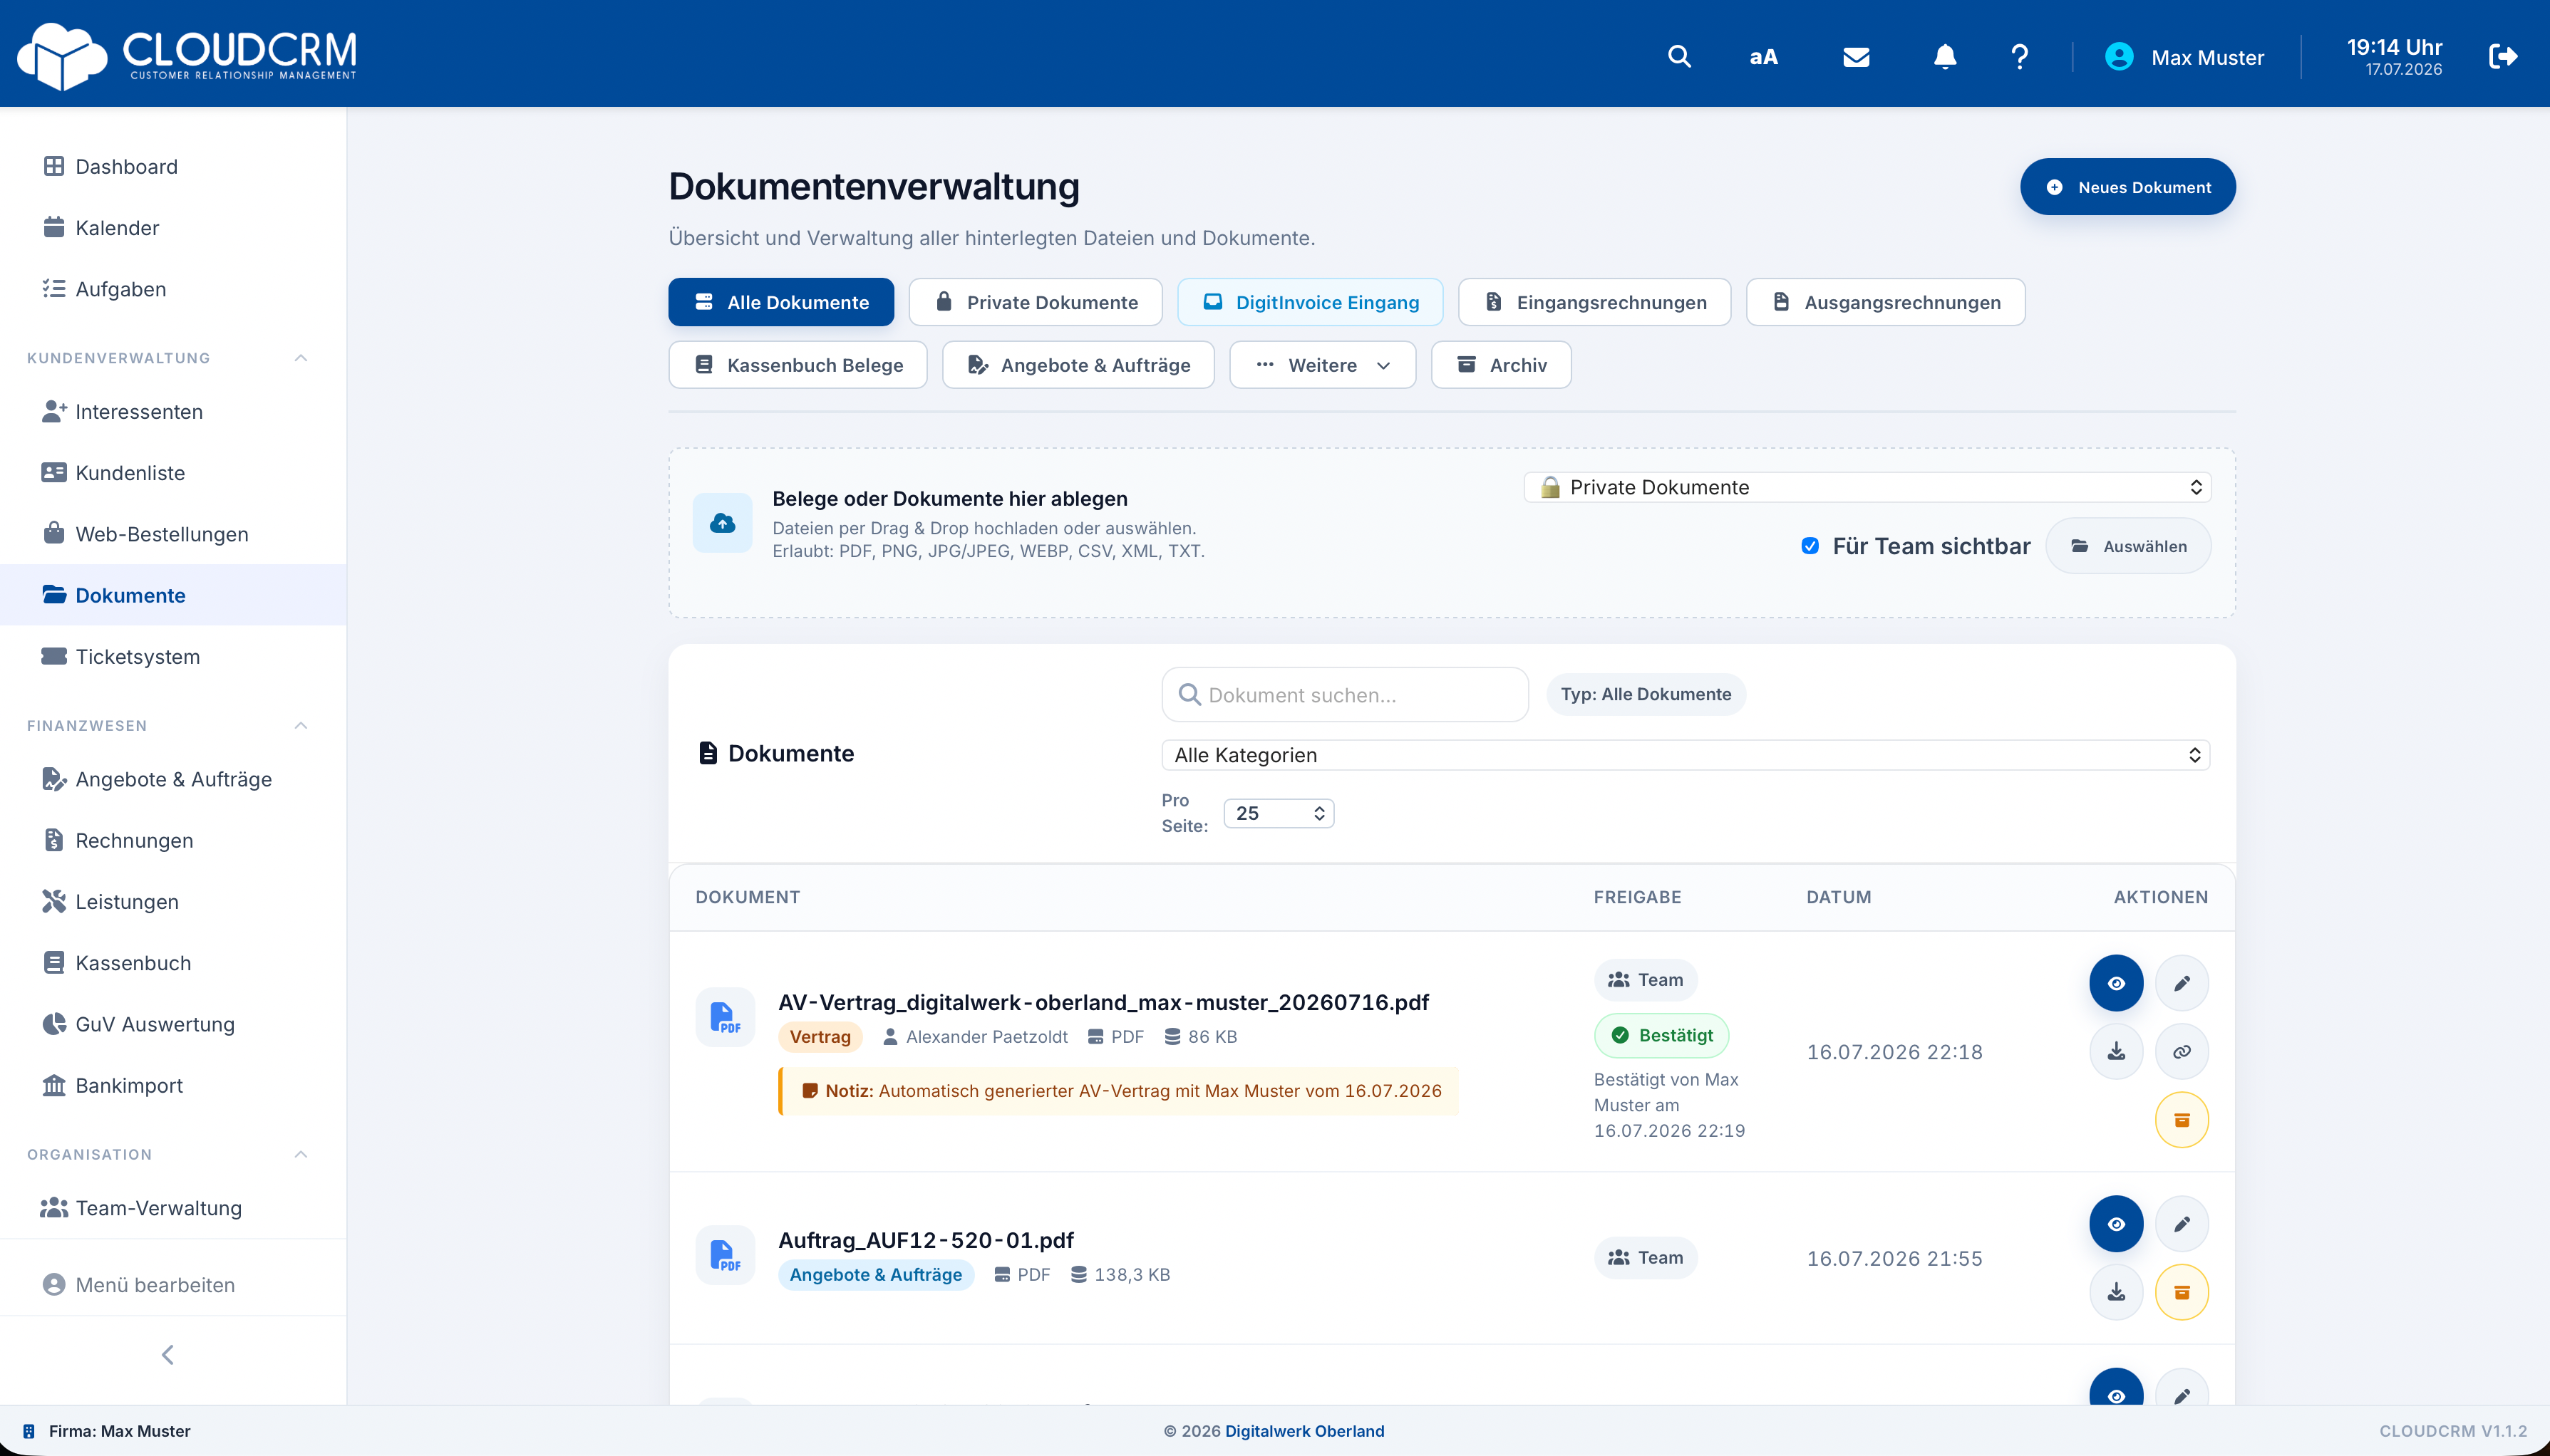Preview AV-Vertrag document with eye icon

[2116, 983]
